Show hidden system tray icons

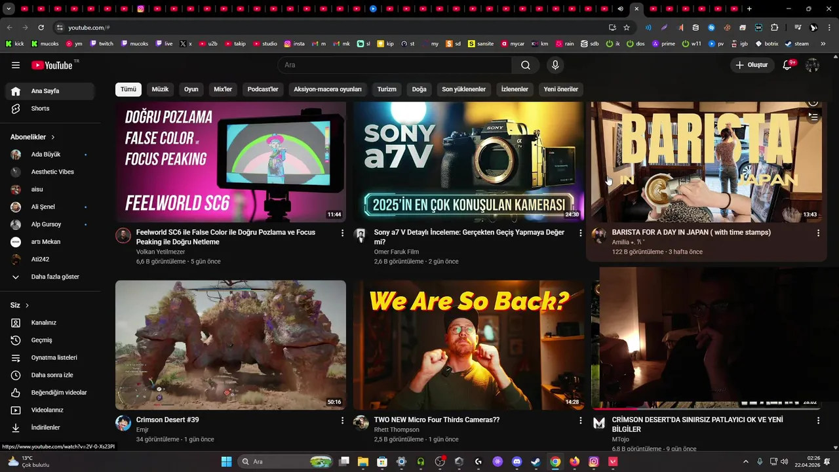coord(745,462)
